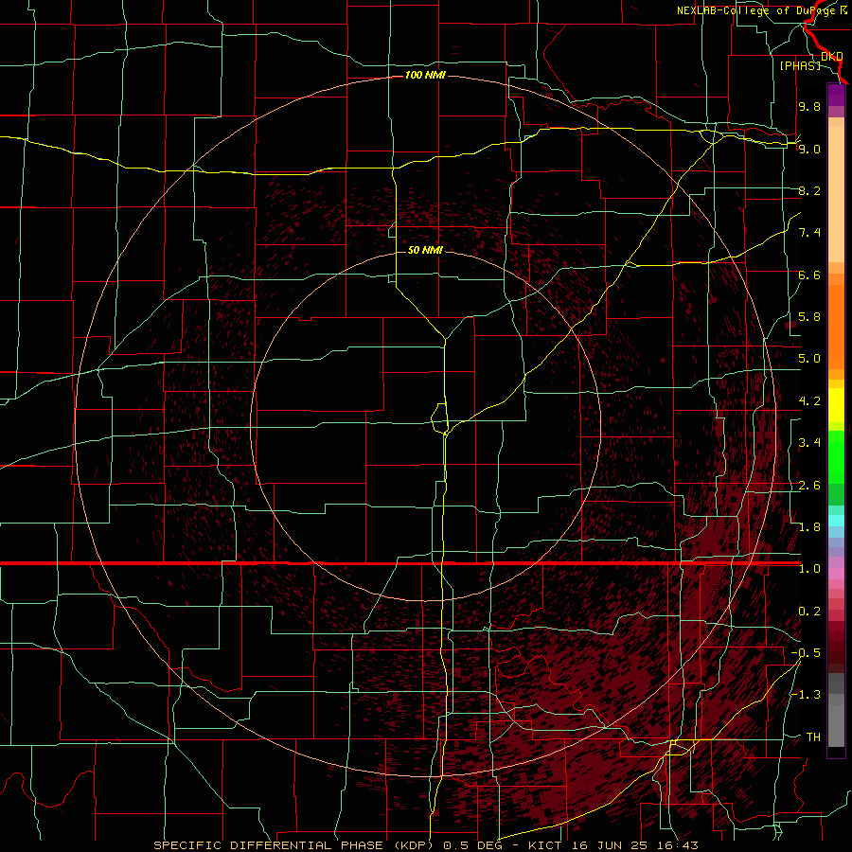Click the 2.6 color scale label
This screenshot has width=852, height=852.
[809, 486]
